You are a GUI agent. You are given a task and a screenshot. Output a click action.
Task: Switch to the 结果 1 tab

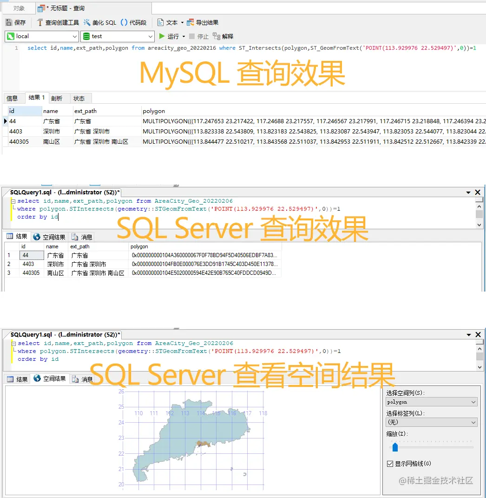point(37,98)
